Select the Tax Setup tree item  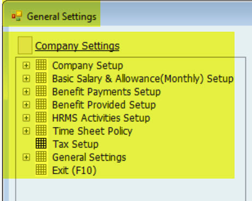(x=75, y=144)
